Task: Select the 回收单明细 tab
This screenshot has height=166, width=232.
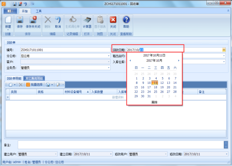Action: coord(14,79)
